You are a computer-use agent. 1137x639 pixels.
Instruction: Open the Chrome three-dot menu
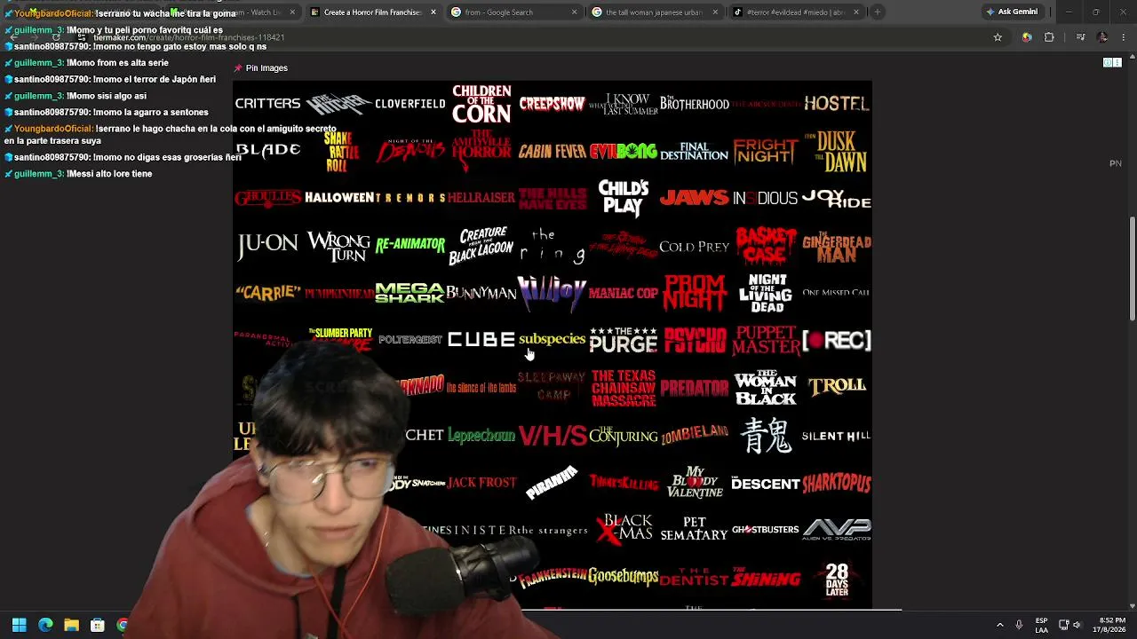pos(1123,37)
